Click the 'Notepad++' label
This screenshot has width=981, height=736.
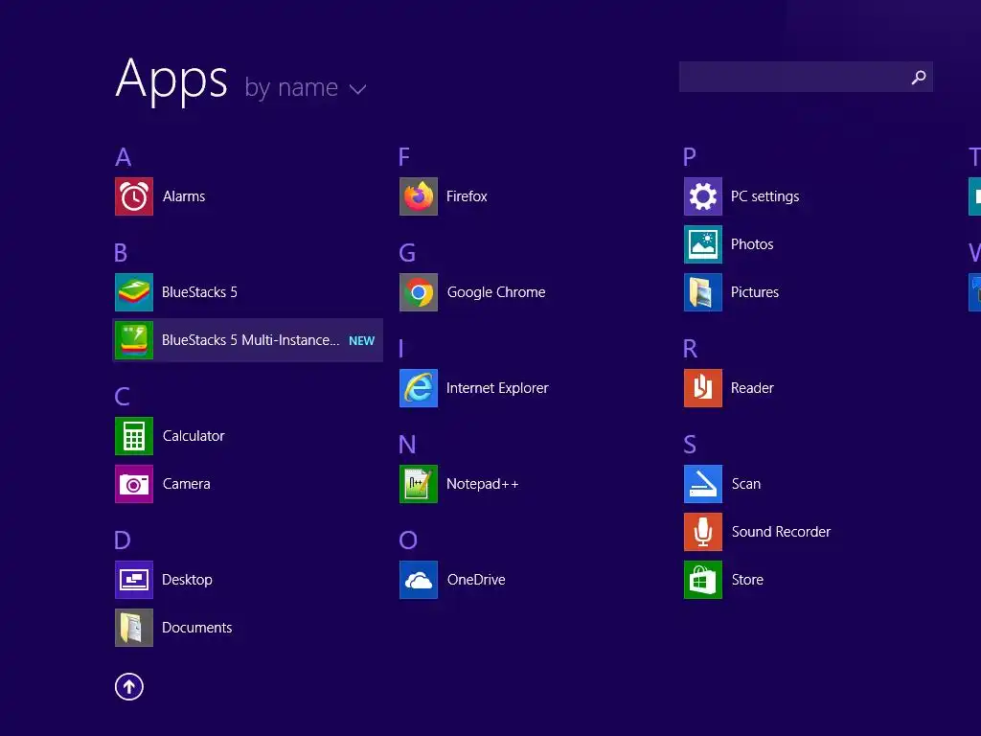click(x=483, y=484)
